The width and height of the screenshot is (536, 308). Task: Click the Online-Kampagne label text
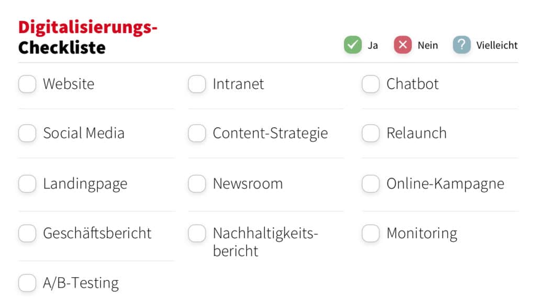445,184
